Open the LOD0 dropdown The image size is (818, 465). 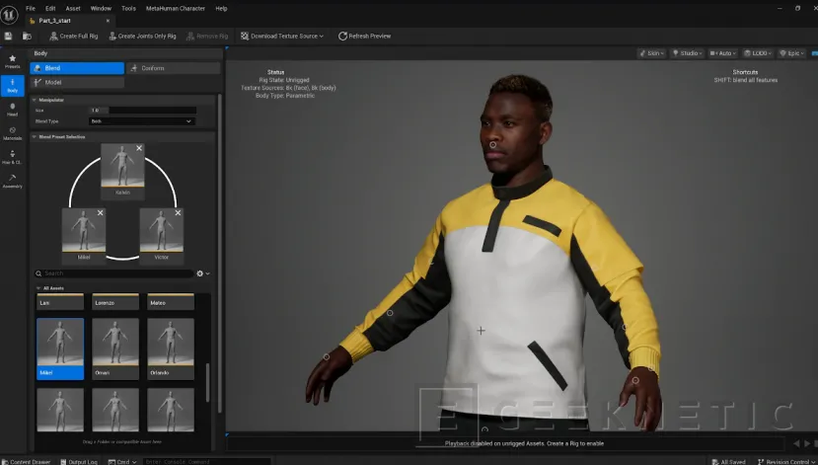tap(758, 53)
